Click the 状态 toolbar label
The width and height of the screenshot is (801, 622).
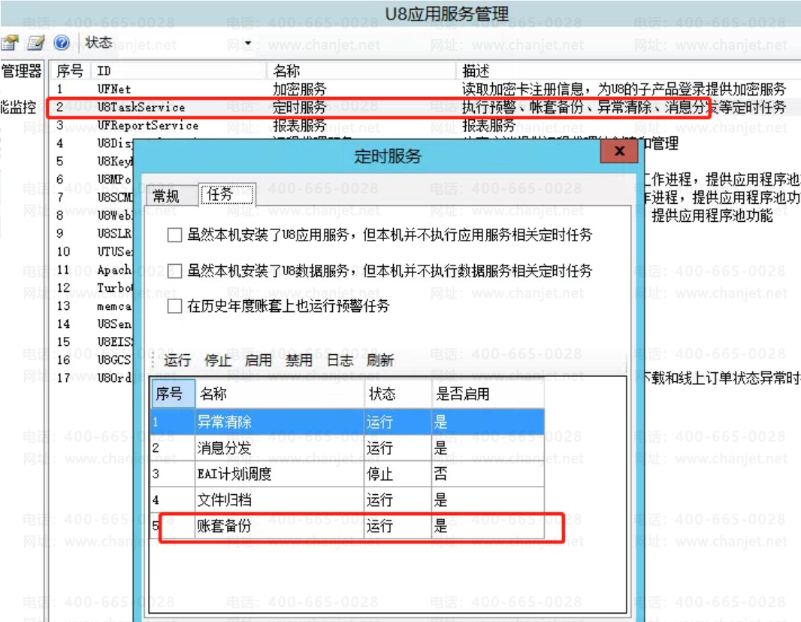click(98, 42)
